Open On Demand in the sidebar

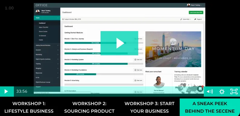[42, 36]
